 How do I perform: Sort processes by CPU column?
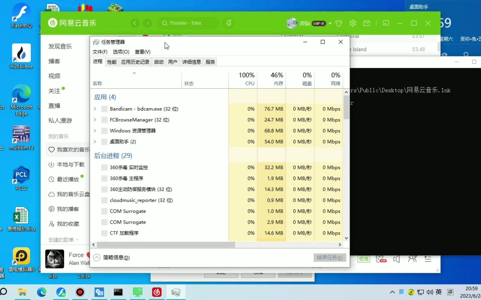coord(243,79)
